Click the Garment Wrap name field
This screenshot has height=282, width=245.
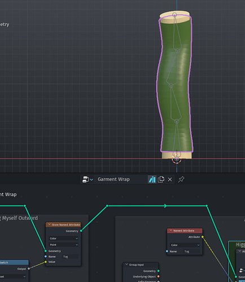(x=122, y=179)
